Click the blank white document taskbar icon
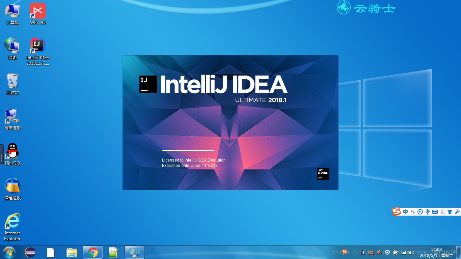The width and height of the screenshot is (461, 259). 51,252
